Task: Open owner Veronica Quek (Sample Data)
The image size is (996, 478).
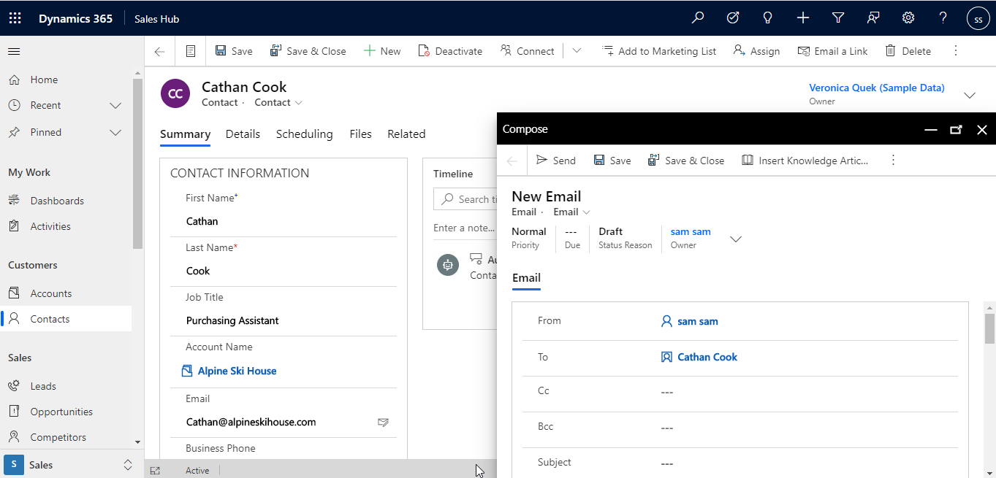Action: [x=877, y=88]
